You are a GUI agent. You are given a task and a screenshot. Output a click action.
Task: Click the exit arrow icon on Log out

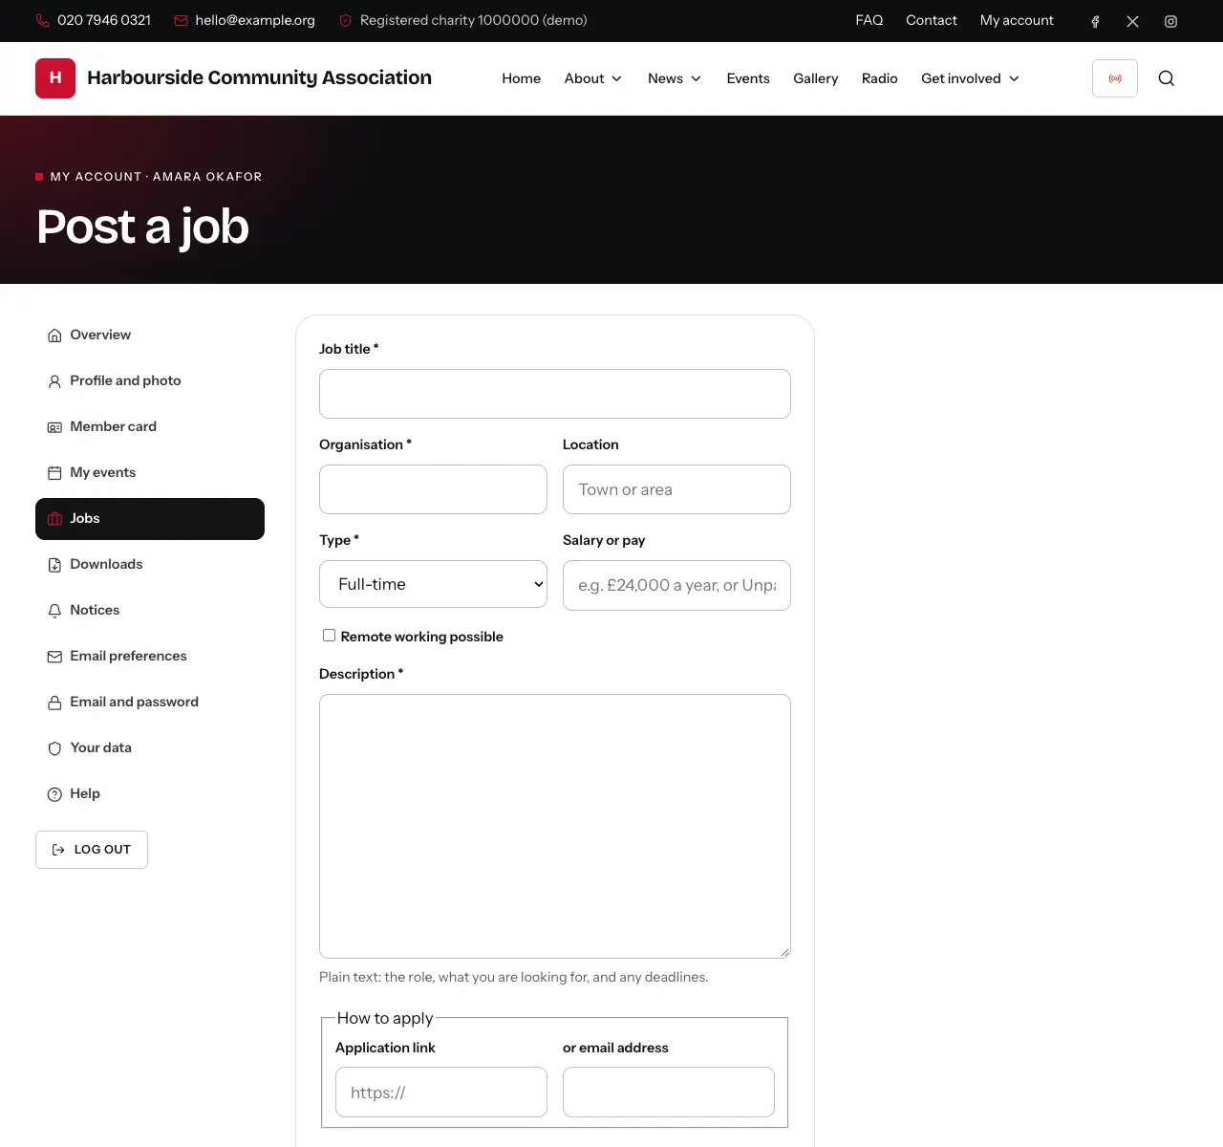pos(58,850)
